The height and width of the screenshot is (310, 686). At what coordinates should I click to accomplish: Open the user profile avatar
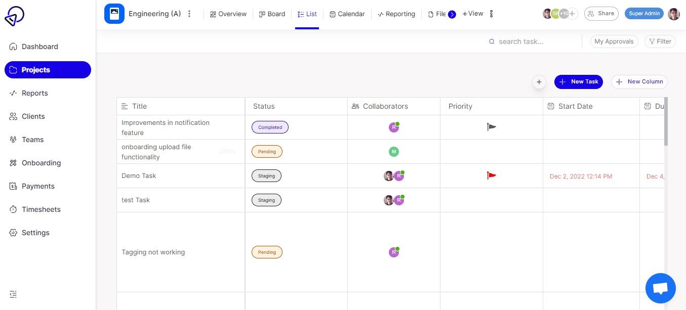[673, 14]
